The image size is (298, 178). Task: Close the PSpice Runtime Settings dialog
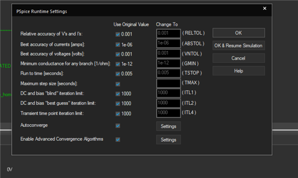[x=264, y=8]
